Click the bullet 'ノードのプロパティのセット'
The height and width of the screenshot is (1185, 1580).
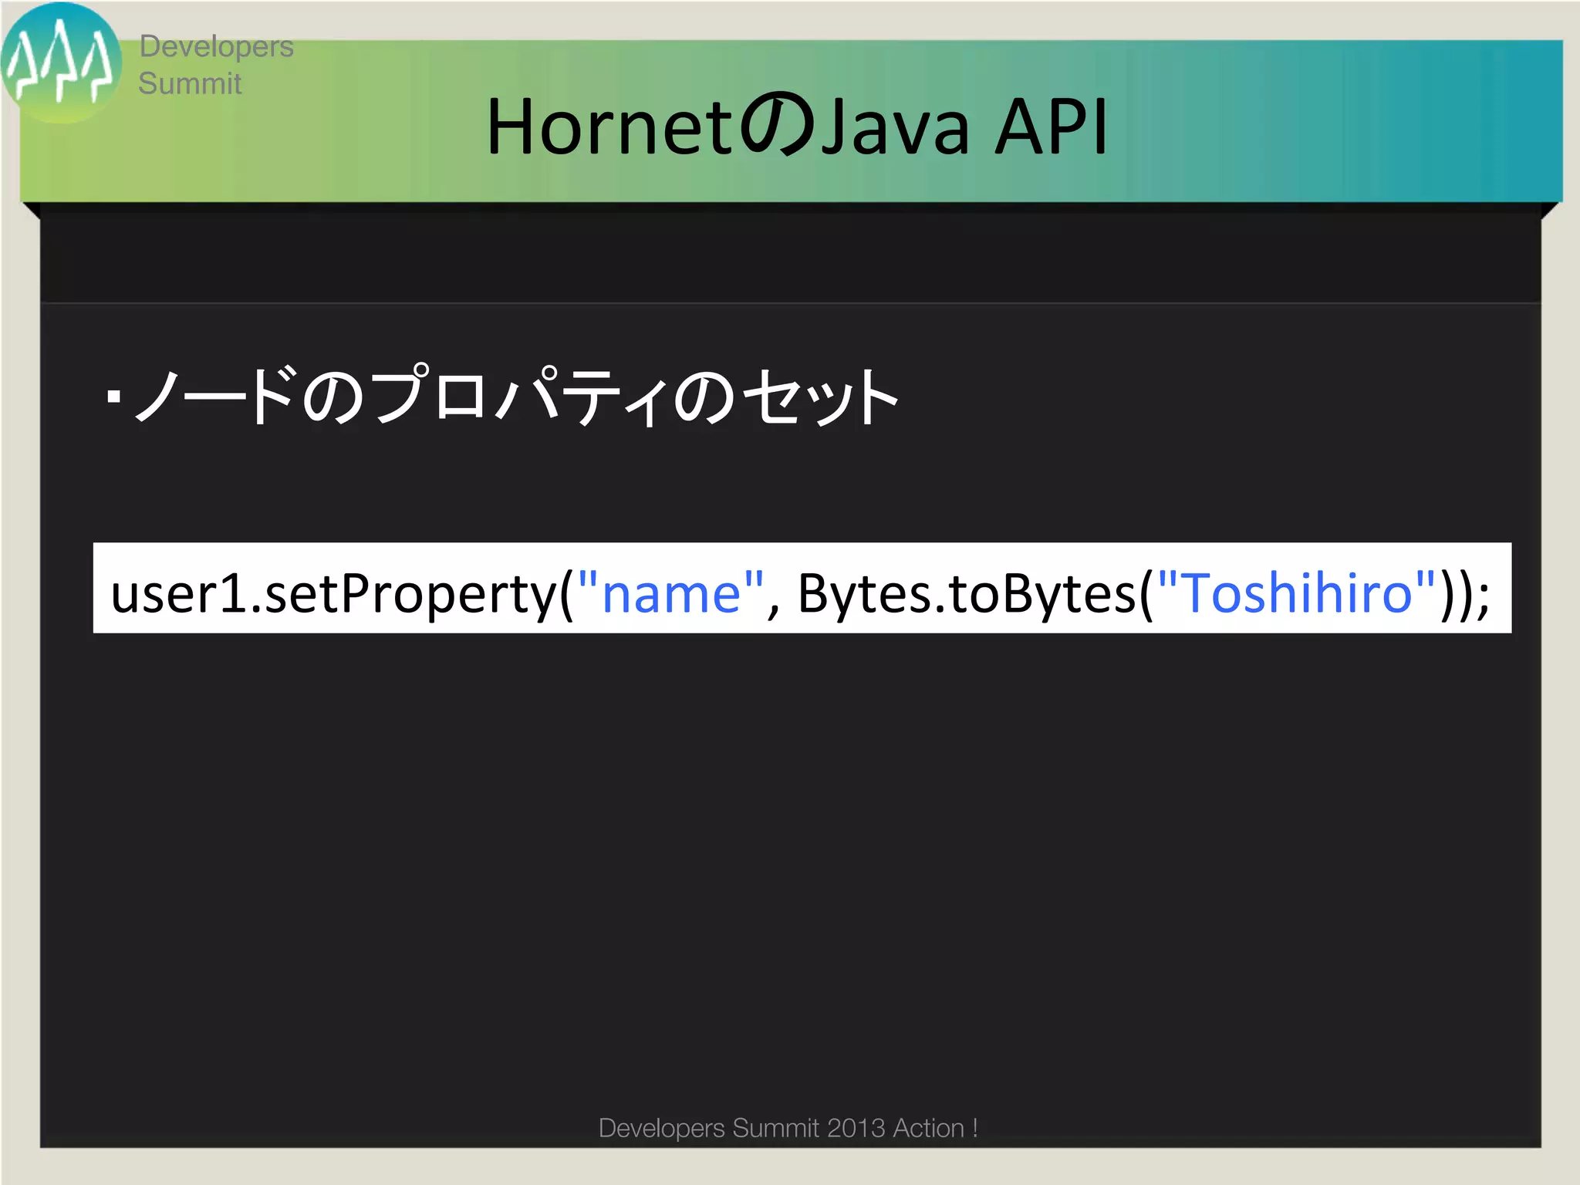(x=502, y=397)
